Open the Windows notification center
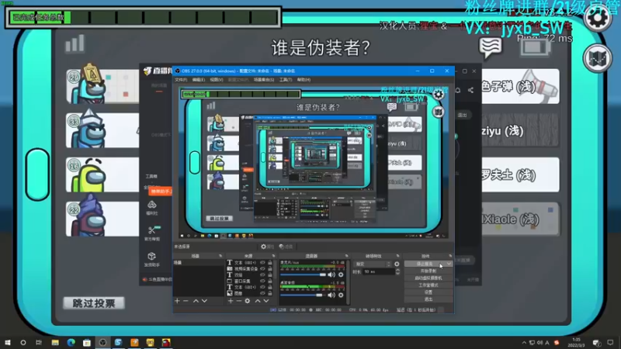Viewport: 621px width, 349px height. pos(610,343)
